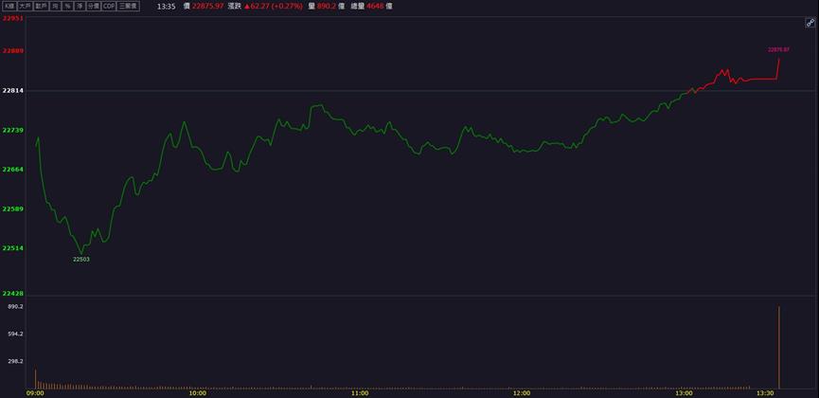
Task: Click the 13:30 time axis marker
Action: click(x=765, y=392)
